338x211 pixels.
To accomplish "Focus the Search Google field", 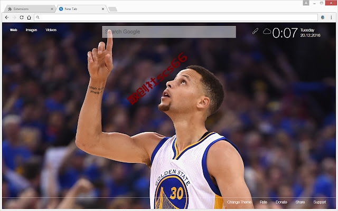I will pos(169,32).
